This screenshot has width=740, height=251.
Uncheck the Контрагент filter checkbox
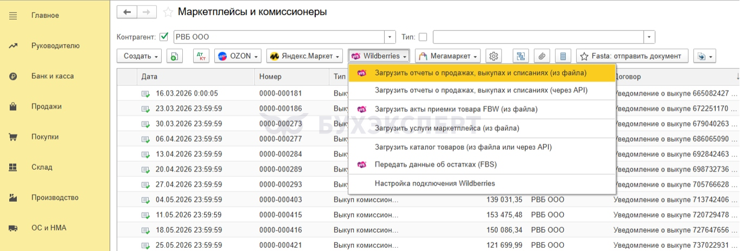point(164,37)
